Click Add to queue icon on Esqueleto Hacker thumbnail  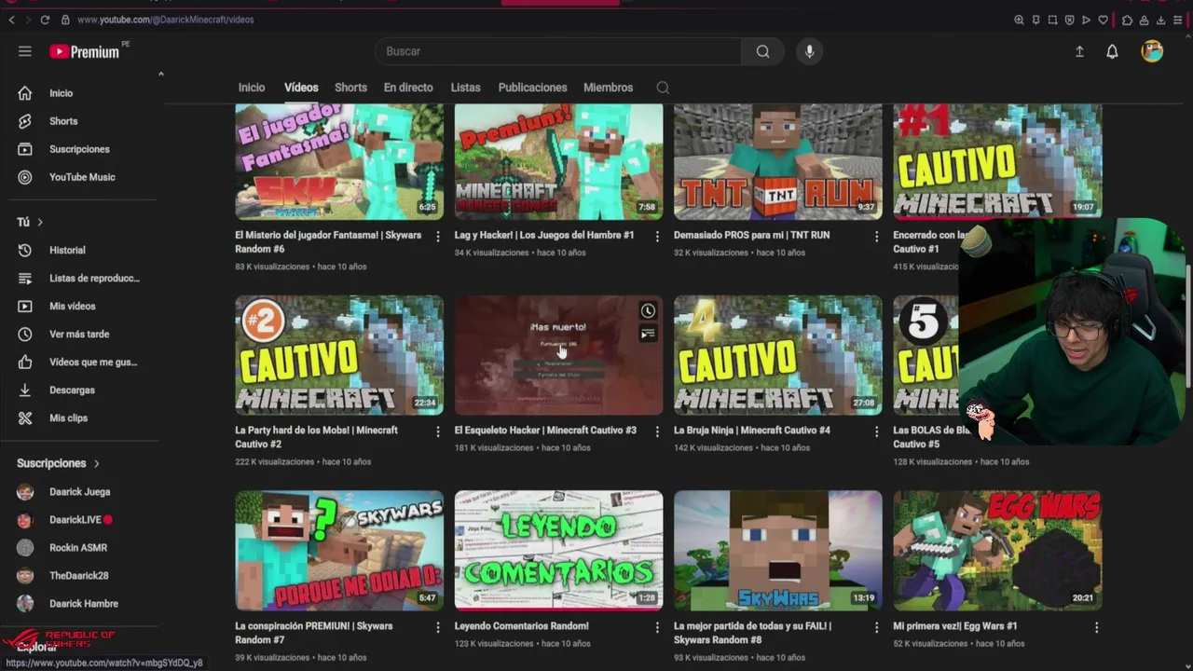648,334
